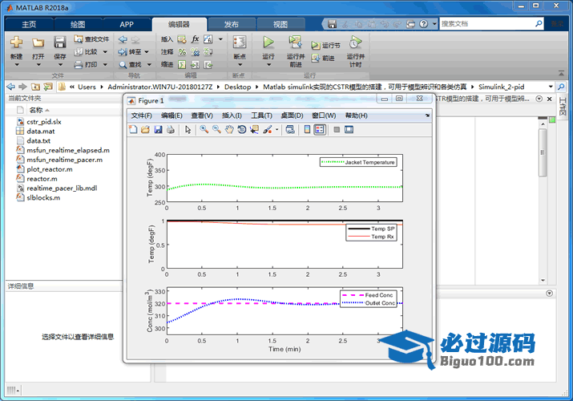This screenshot has width=573, height=401.
Task: Click Run and Advance (运行并前进) icon
Action: click(x=295, y=42)
